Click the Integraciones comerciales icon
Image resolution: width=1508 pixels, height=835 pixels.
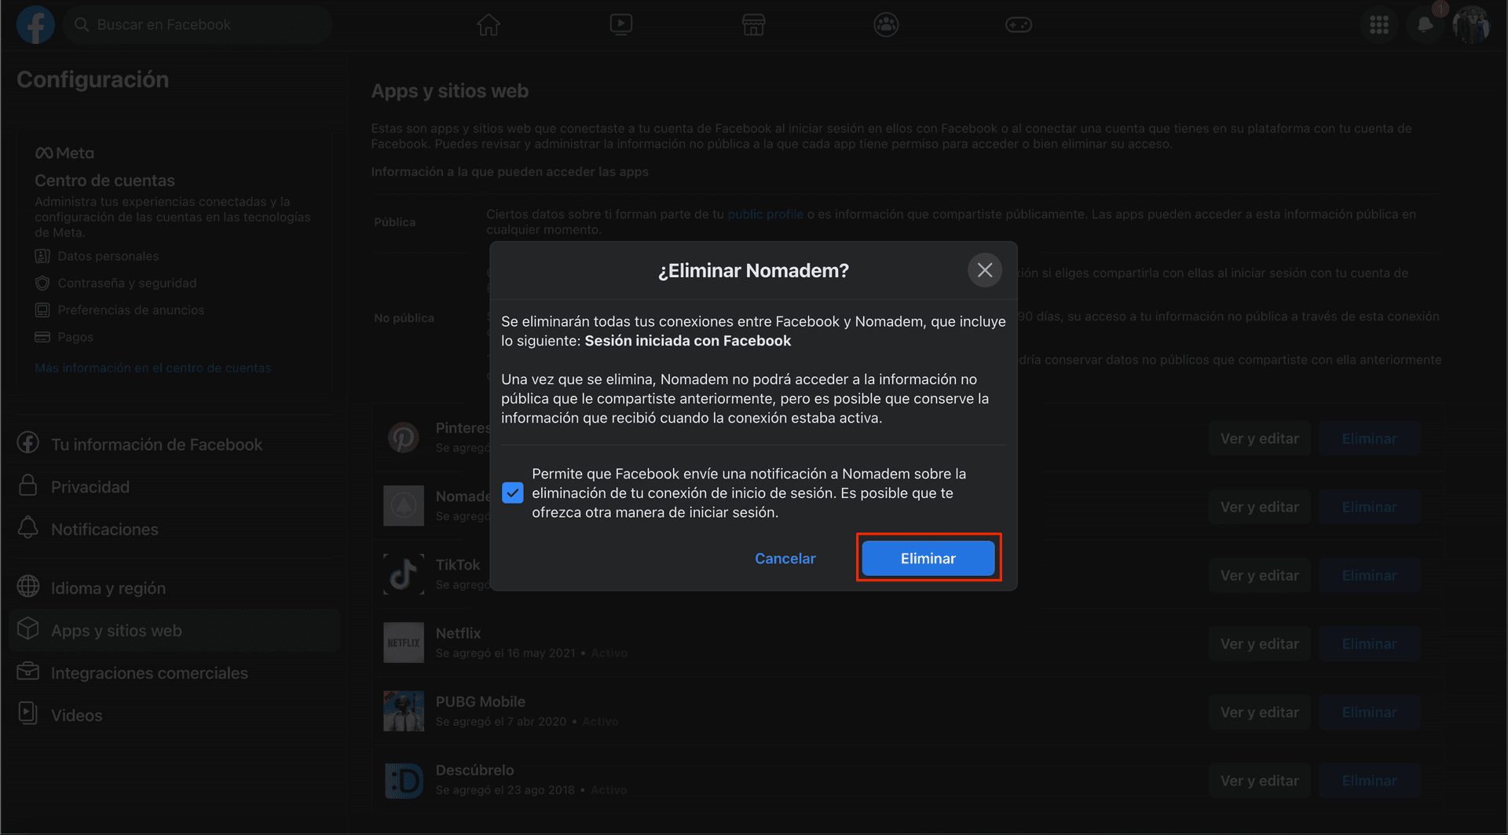pos(28,672)
